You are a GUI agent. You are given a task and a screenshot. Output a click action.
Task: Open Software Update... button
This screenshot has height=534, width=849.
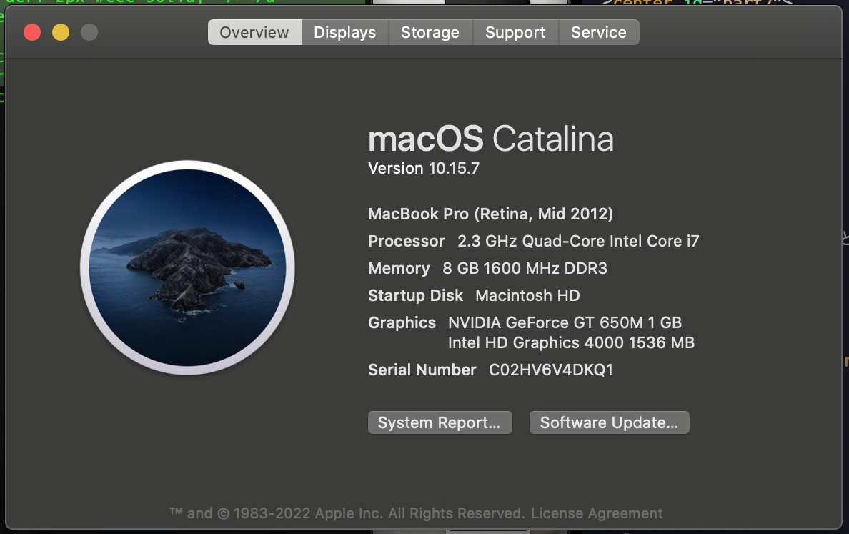[x=609, y=422]
